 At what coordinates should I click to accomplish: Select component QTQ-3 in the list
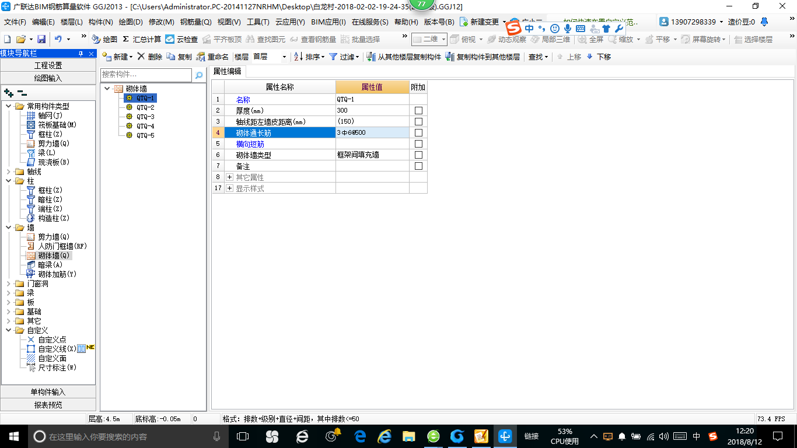click(x=145, y=117)
